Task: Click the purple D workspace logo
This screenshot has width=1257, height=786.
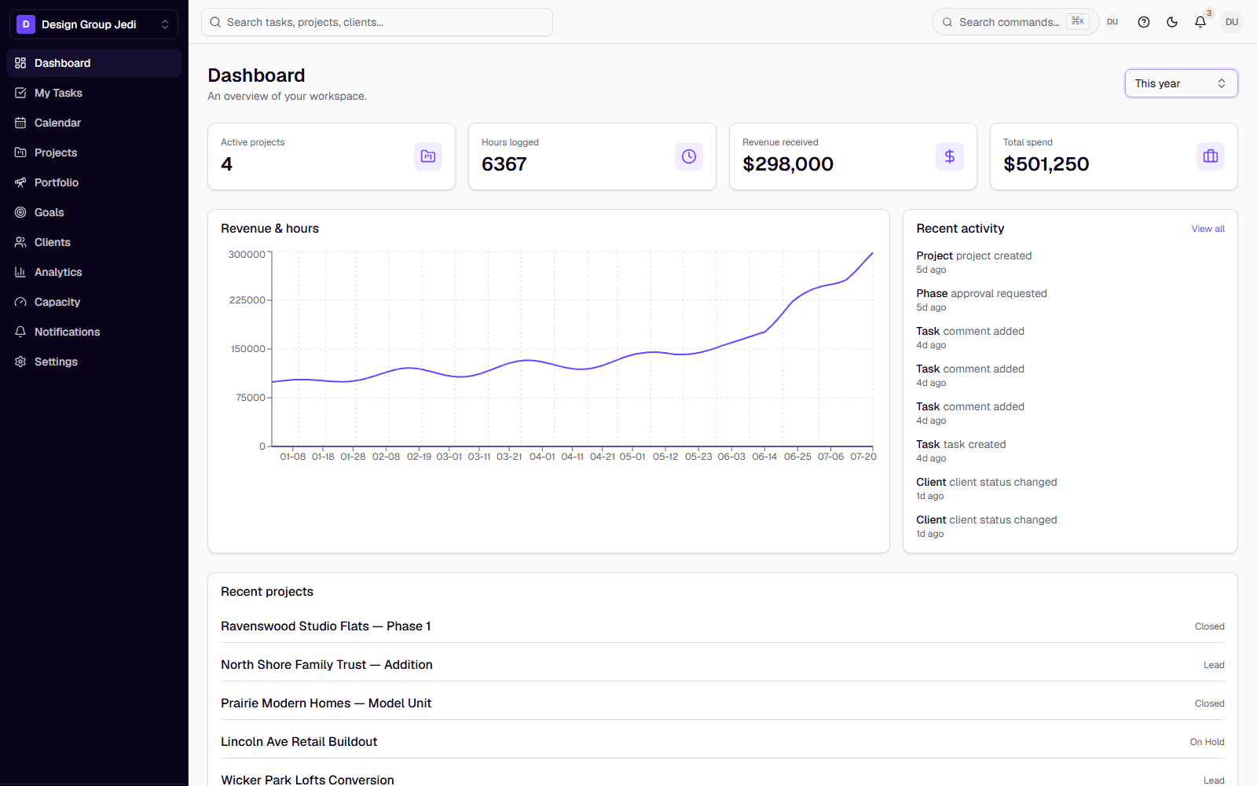Action: click(26, 24)
